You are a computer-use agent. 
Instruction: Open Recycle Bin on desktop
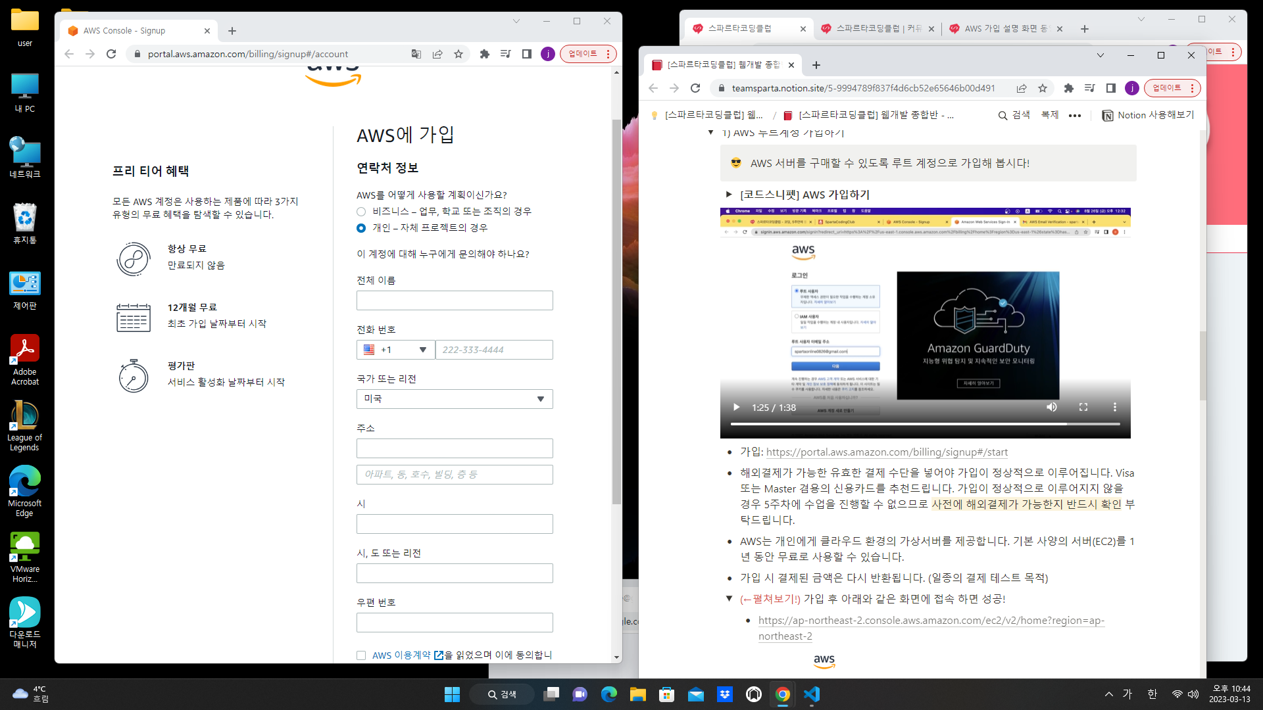point(25,224)
